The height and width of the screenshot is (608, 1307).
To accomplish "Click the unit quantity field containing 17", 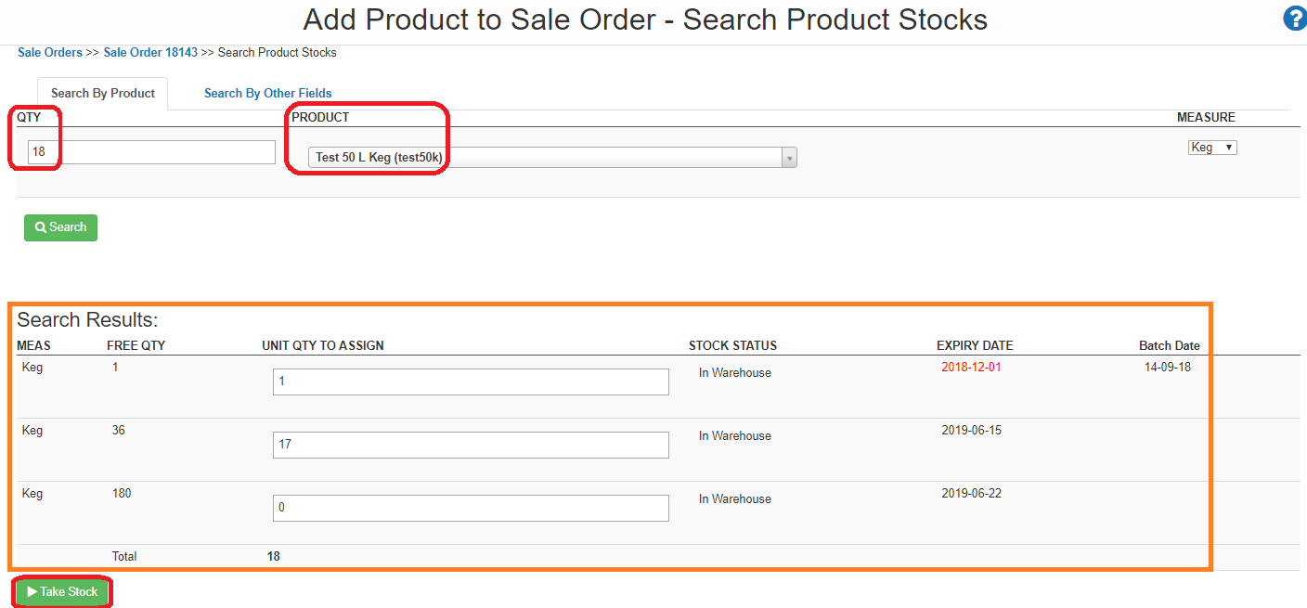I will coord(471,445).
